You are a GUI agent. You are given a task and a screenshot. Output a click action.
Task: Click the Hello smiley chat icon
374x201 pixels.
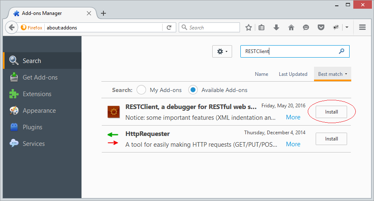coord(306,27)
